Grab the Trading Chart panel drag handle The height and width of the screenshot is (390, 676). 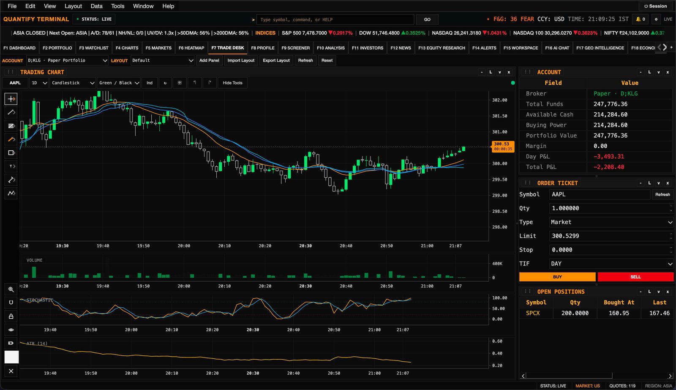[10, 72]
